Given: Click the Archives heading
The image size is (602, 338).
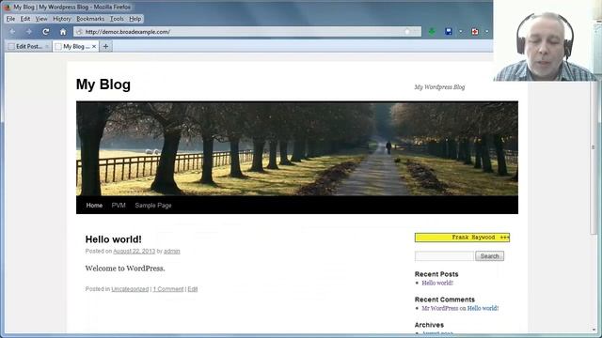Looking at the screenshot, I should [429, 325].
